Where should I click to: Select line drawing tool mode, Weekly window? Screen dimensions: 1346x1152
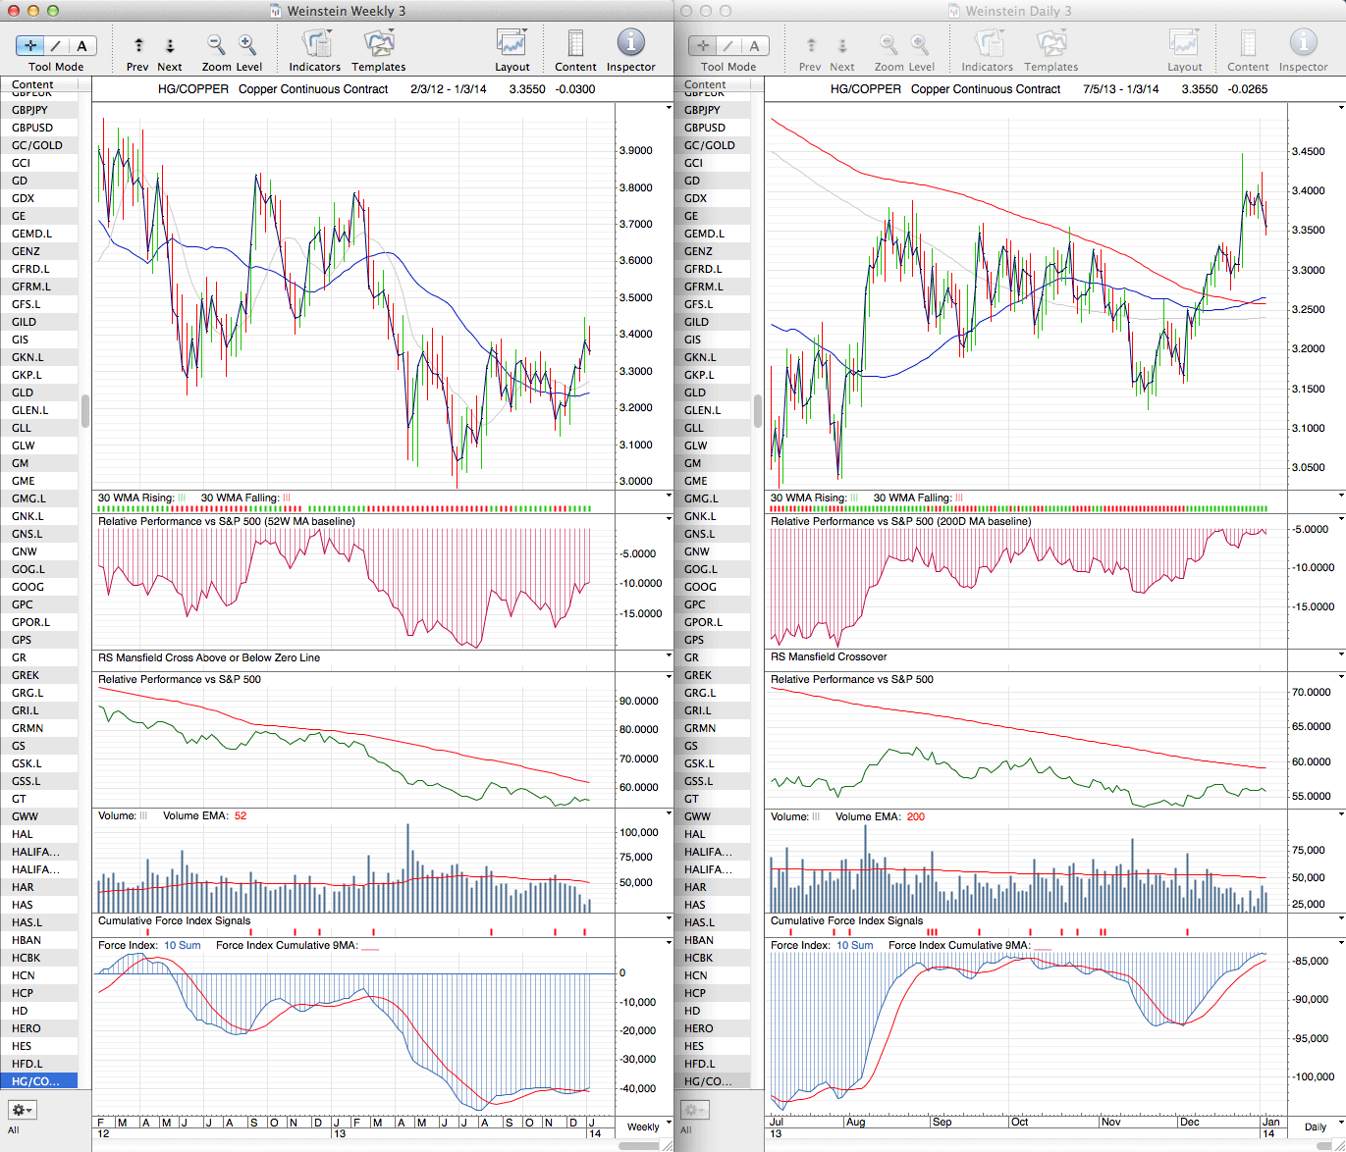[x=56, y=45]
